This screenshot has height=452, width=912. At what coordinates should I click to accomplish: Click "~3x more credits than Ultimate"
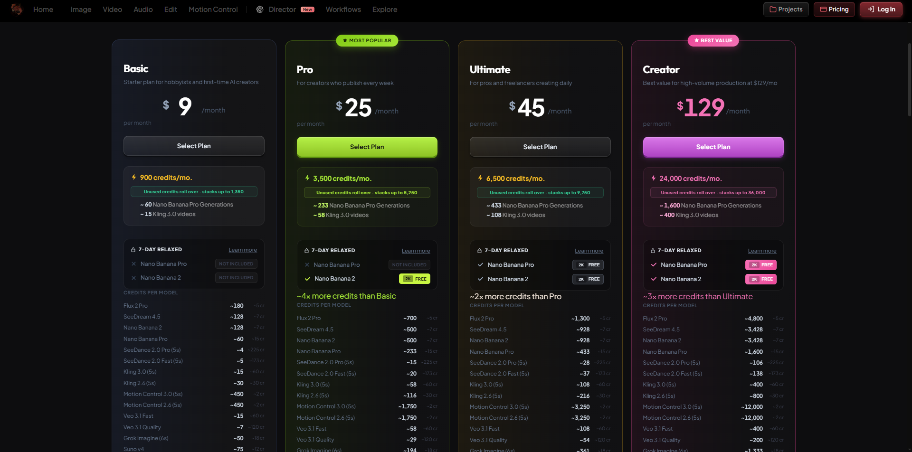(698, 296)
